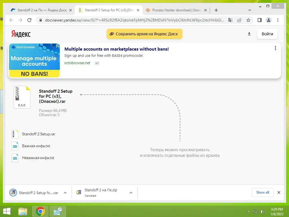The height and width of the screenshot is (217, 289).
Task: Click the network icon in system tray
Action: (256, 211)
